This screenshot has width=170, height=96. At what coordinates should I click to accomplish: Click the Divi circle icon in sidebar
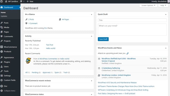(x=2, y=86)
